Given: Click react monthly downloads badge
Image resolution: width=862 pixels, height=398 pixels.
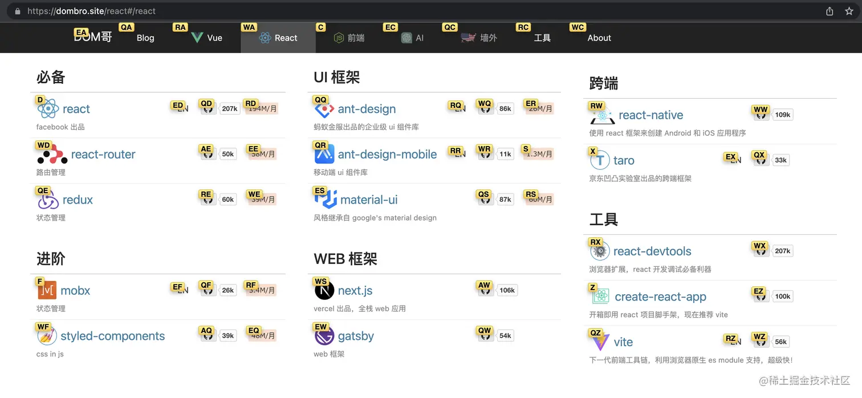Looking at the screenshot, I should click(263, 108).
